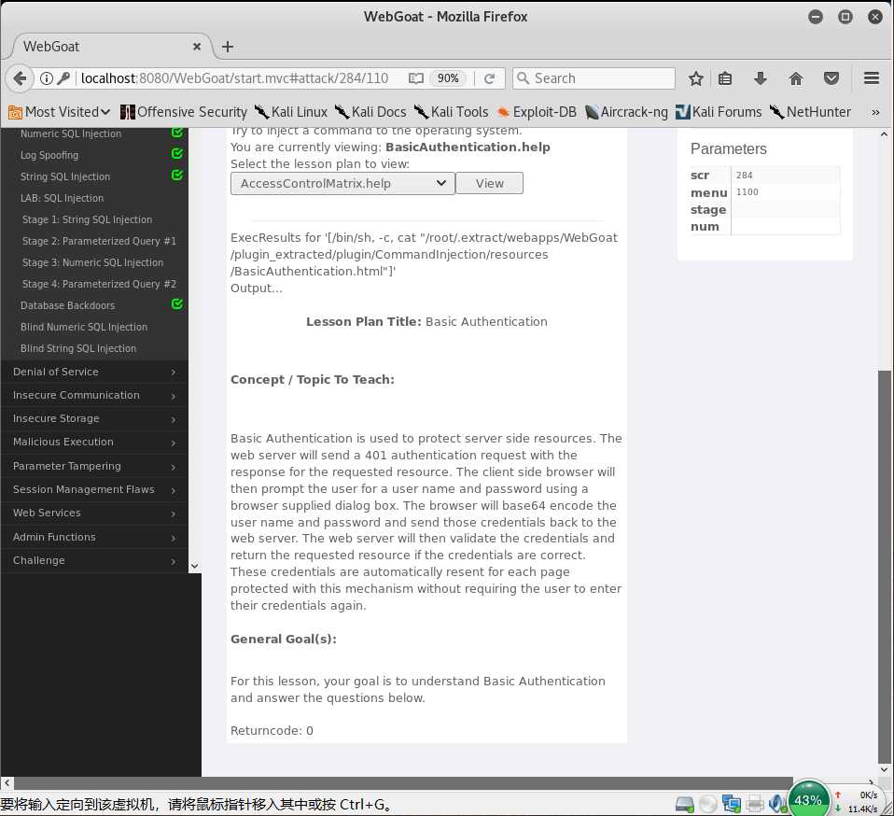This screenshot has height=816, width=894.
Task: Click the key icon in the address bar
Action: click(63, 78)
